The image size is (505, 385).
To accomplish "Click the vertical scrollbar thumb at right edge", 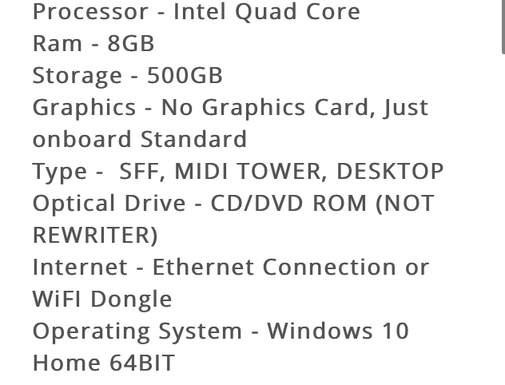I will (x=503, y=26).
